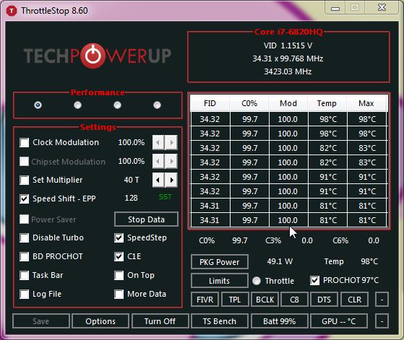The width and height of the screenshot is (404, 340).
Task: Enable the Disable Turbo checkbox
Action: (x=25, y=237)
